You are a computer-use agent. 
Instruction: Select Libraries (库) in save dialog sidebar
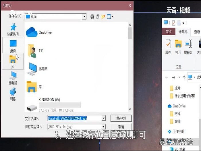pos(13,62)
